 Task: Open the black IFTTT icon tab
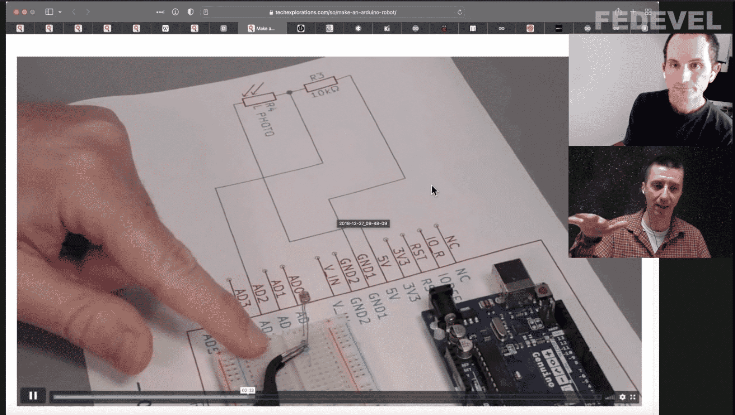click(559, 28)
